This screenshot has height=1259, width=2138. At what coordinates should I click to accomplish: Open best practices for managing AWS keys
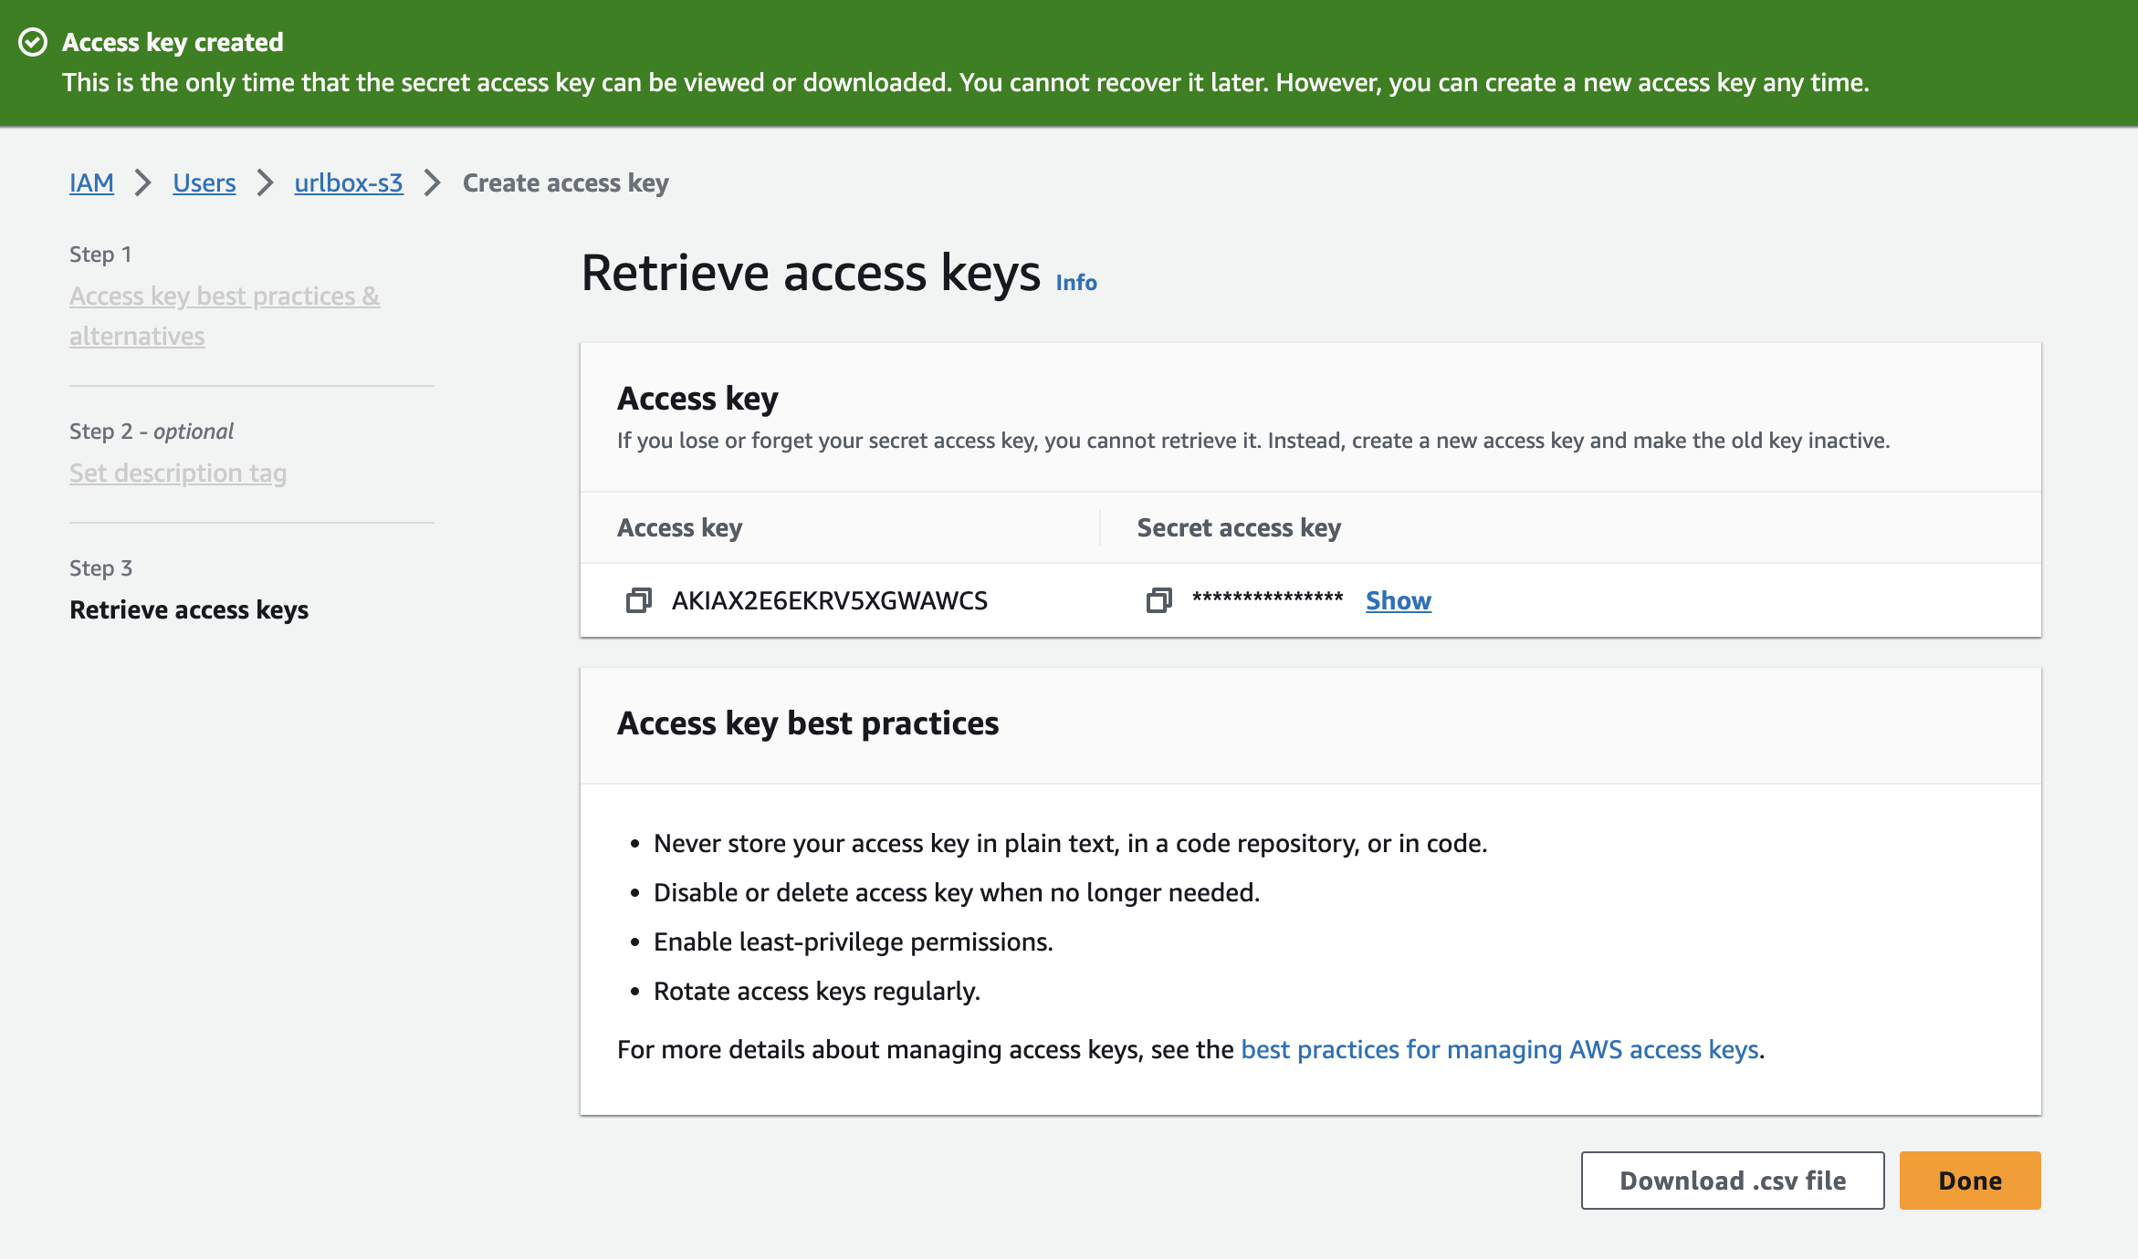(x=1499, y=1049)
